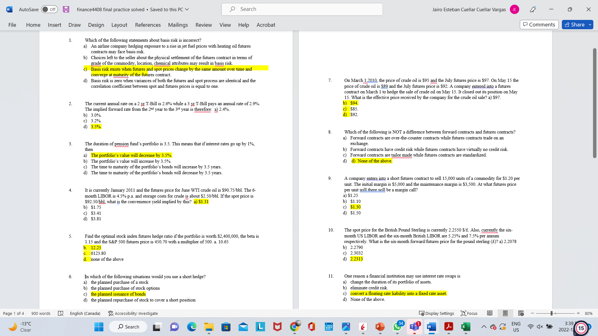Switch to Read Mode view
This screenshot has width=598, height=336.
click(490, 313)
